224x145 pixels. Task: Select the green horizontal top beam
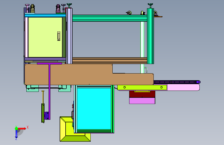[x=110, y=18]
